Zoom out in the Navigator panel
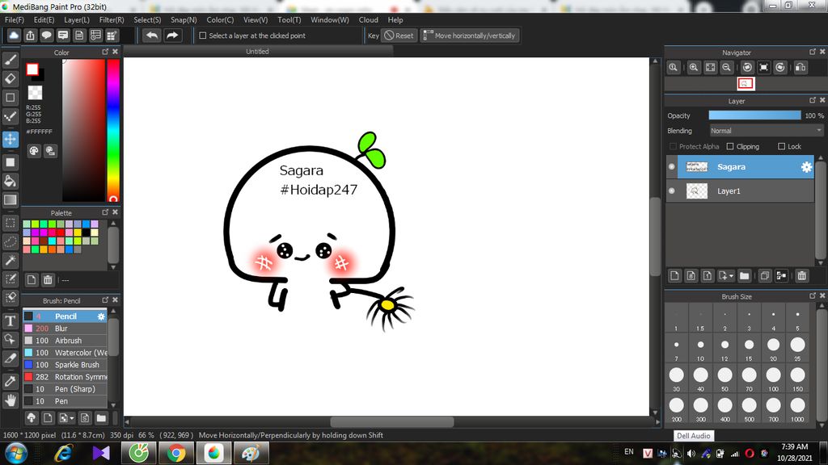Screen dimensions: 828x465 click(x=727, y=68)
